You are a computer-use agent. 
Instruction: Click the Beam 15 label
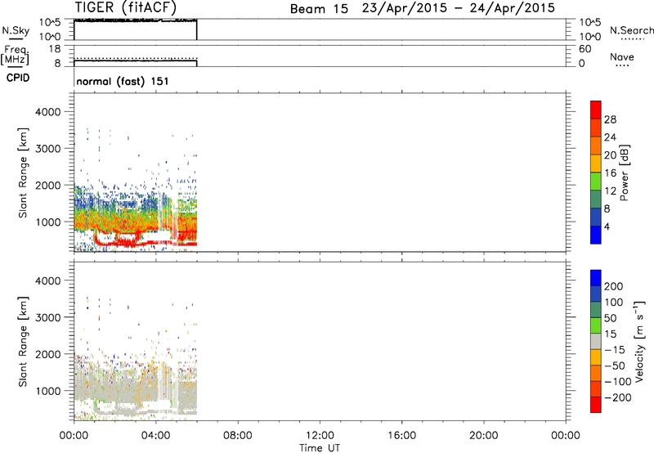pyautogui.click(x=319, y=9)
